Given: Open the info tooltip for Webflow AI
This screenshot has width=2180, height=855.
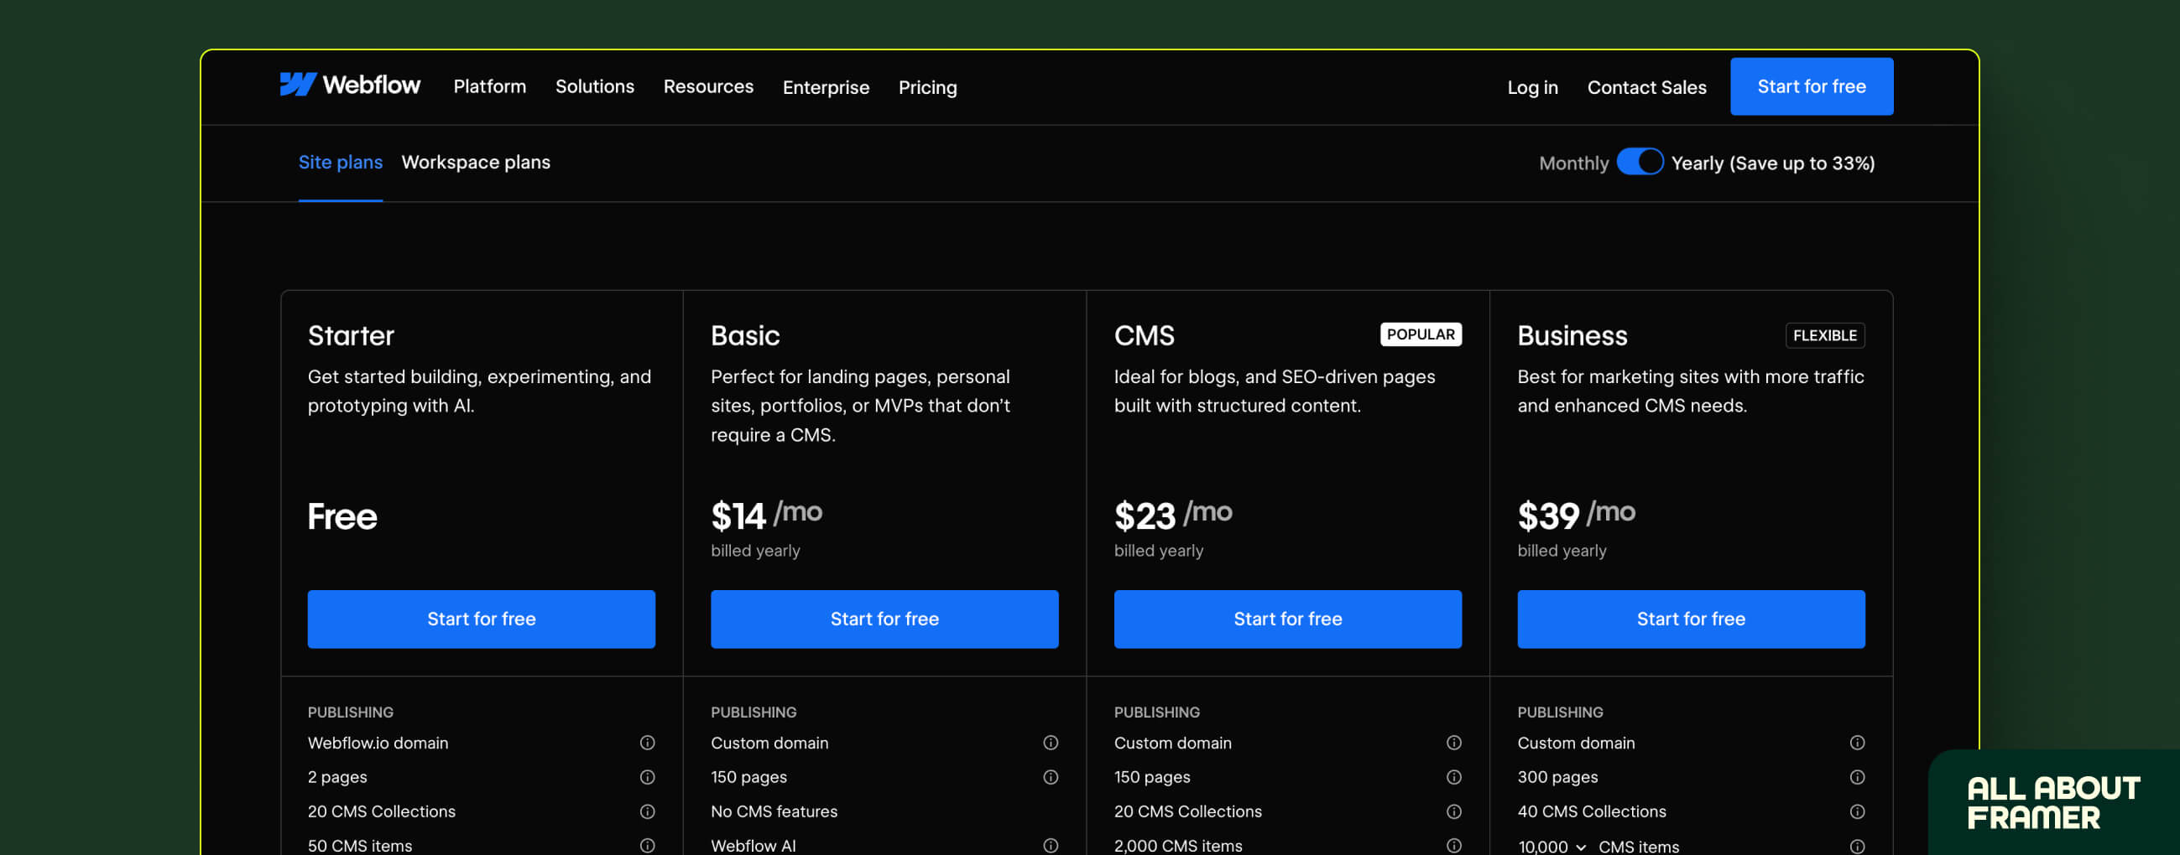Looking at the screenshot, I should (1051, 846).
